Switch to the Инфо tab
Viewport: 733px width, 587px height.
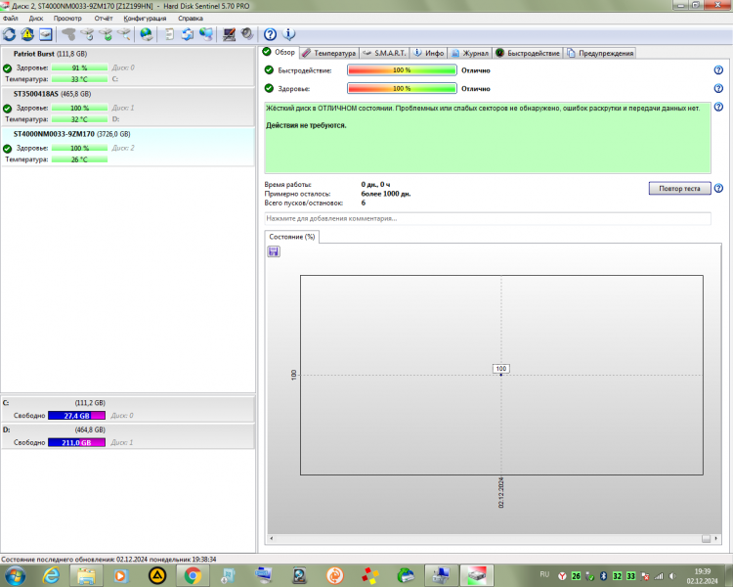coord(429,53)
